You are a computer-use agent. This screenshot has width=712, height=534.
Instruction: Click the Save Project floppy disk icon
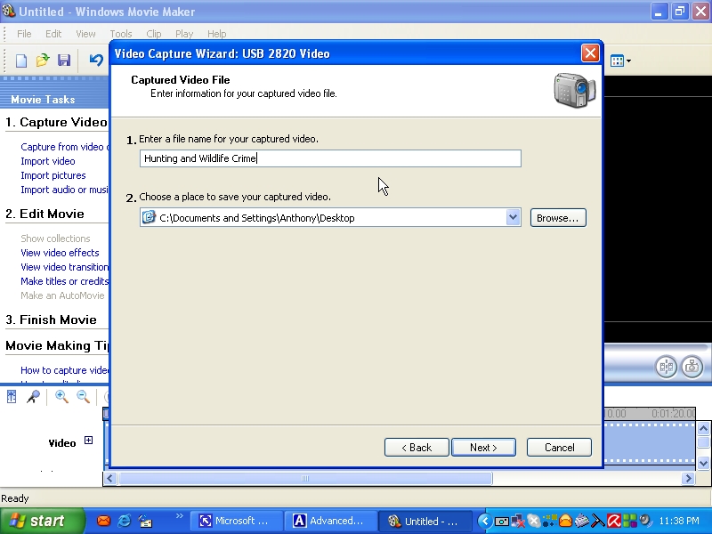(64, 61)
